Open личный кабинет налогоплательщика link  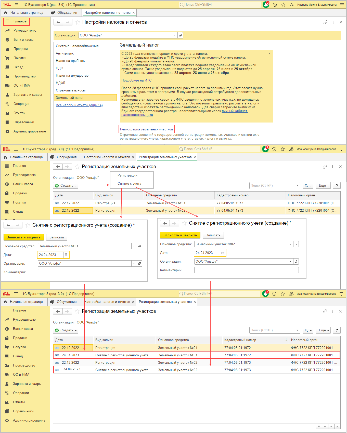[235, 111]
